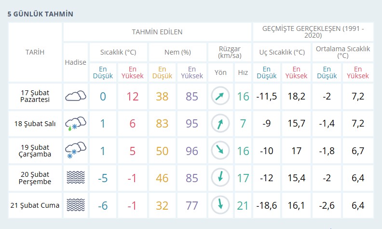Click wind direction arrow for 17 Şubat Pazartesi
This screenshot has height=229, width=382.
click(220, 96)
